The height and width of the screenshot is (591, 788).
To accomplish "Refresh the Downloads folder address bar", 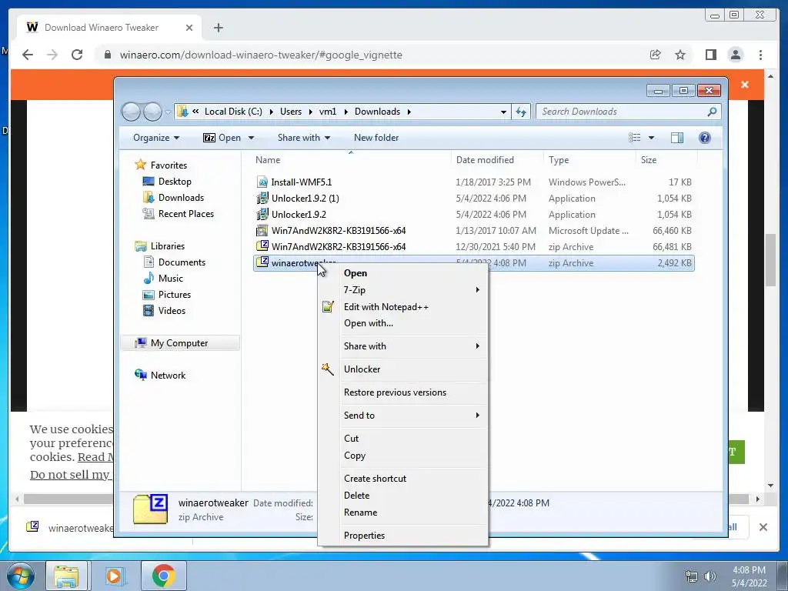I will pyautogui.click(x=521, y=112).
